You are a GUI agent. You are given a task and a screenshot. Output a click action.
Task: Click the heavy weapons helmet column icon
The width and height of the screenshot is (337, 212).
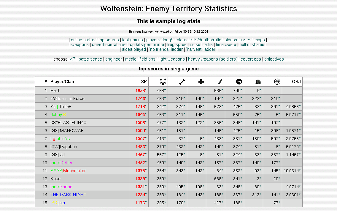pos(258,82)
